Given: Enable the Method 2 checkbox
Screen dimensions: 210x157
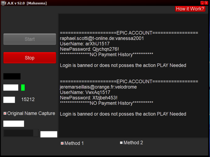Looking at the screenshot, I should click(121, 143).
